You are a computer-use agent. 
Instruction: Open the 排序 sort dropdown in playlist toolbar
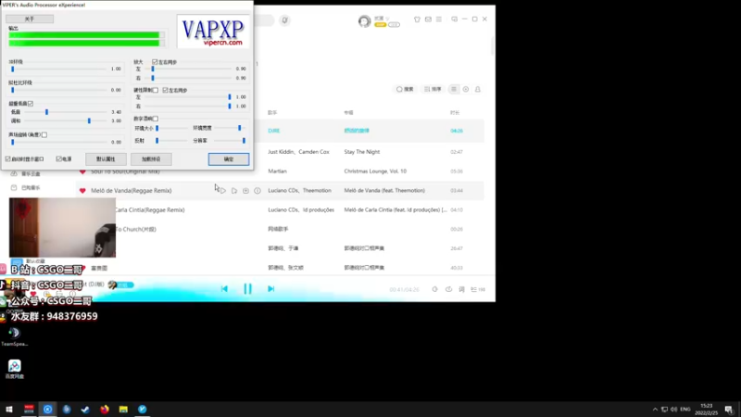point(433,89)
